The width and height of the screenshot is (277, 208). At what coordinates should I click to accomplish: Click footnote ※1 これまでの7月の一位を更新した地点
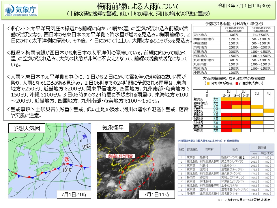(244, 200)
